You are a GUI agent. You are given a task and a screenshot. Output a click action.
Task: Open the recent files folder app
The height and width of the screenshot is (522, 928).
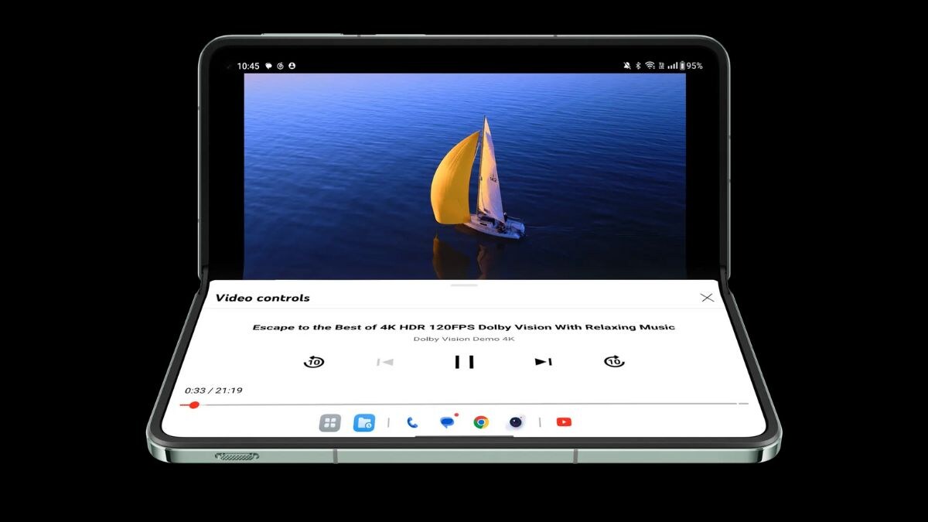363,422
